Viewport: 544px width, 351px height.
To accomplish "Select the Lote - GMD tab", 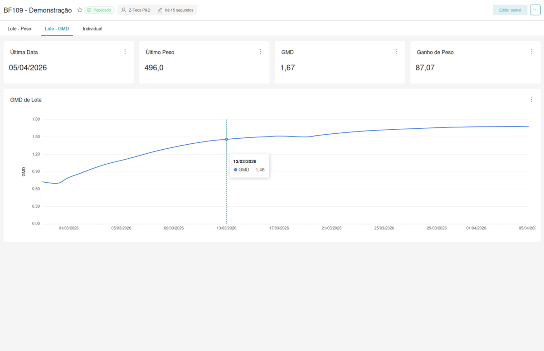I will (57, 29).
